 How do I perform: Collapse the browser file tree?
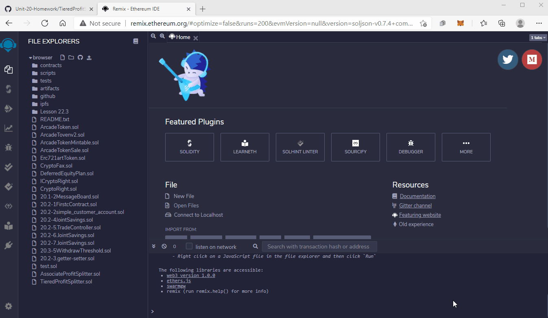(x=31, y=58)
